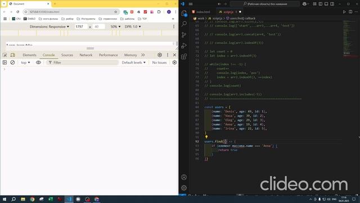Open the Copilot menu in title bar
The width and height of the screenshot is (360, 203).
click(x=305, y=4)
